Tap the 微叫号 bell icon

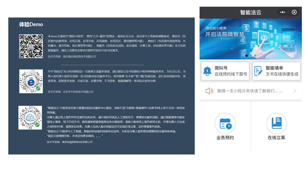click(207, 71)
